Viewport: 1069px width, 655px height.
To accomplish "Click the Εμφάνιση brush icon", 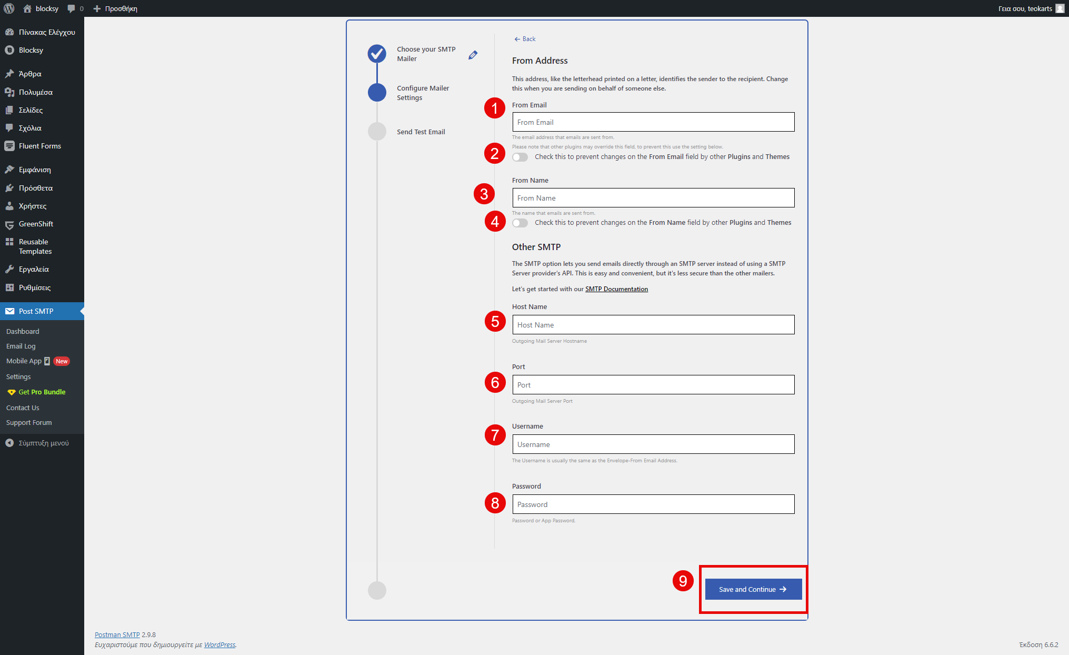I will [x=9, y=170].
